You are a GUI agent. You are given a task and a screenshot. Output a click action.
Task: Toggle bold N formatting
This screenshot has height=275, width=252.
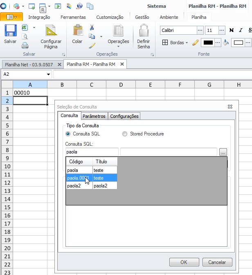232,30
